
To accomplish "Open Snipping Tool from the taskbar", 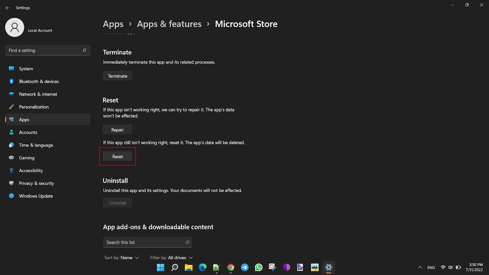I will 272,267.
